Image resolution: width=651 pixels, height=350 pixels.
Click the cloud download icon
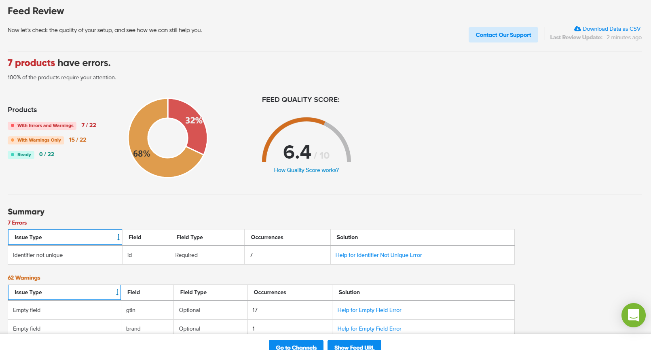pos(577,29)
